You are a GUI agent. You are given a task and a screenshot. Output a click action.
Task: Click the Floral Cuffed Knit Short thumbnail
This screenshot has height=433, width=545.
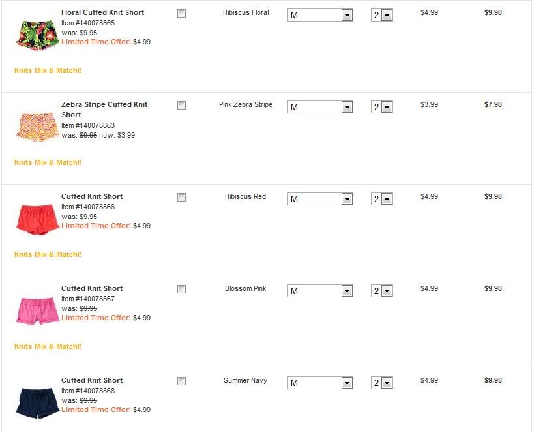(37, 34)
